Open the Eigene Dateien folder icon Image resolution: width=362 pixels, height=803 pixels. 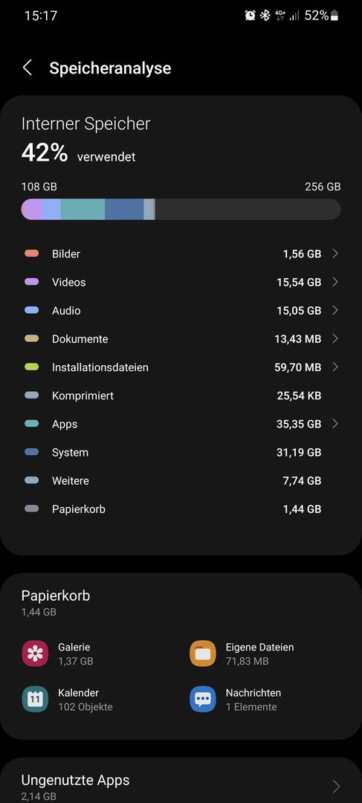click(203, 654)
